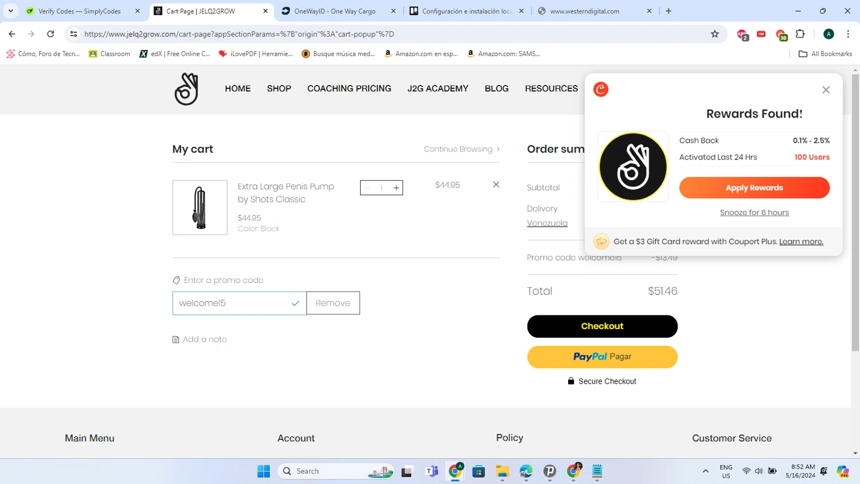The image size is (860, 484).
Task: Increase cart item quantity with plus
Action: 396,188
